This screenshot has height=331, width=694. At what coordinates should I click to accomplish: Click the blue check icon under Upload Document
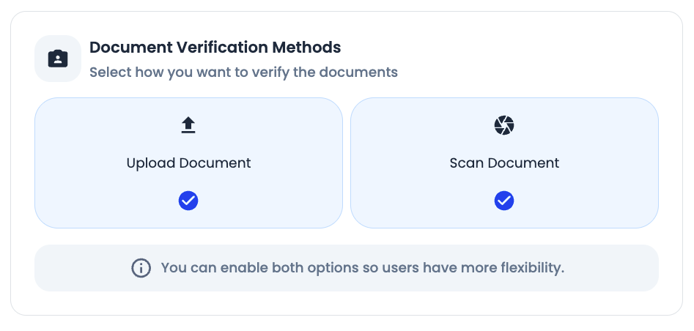click(x=188, y=201)
